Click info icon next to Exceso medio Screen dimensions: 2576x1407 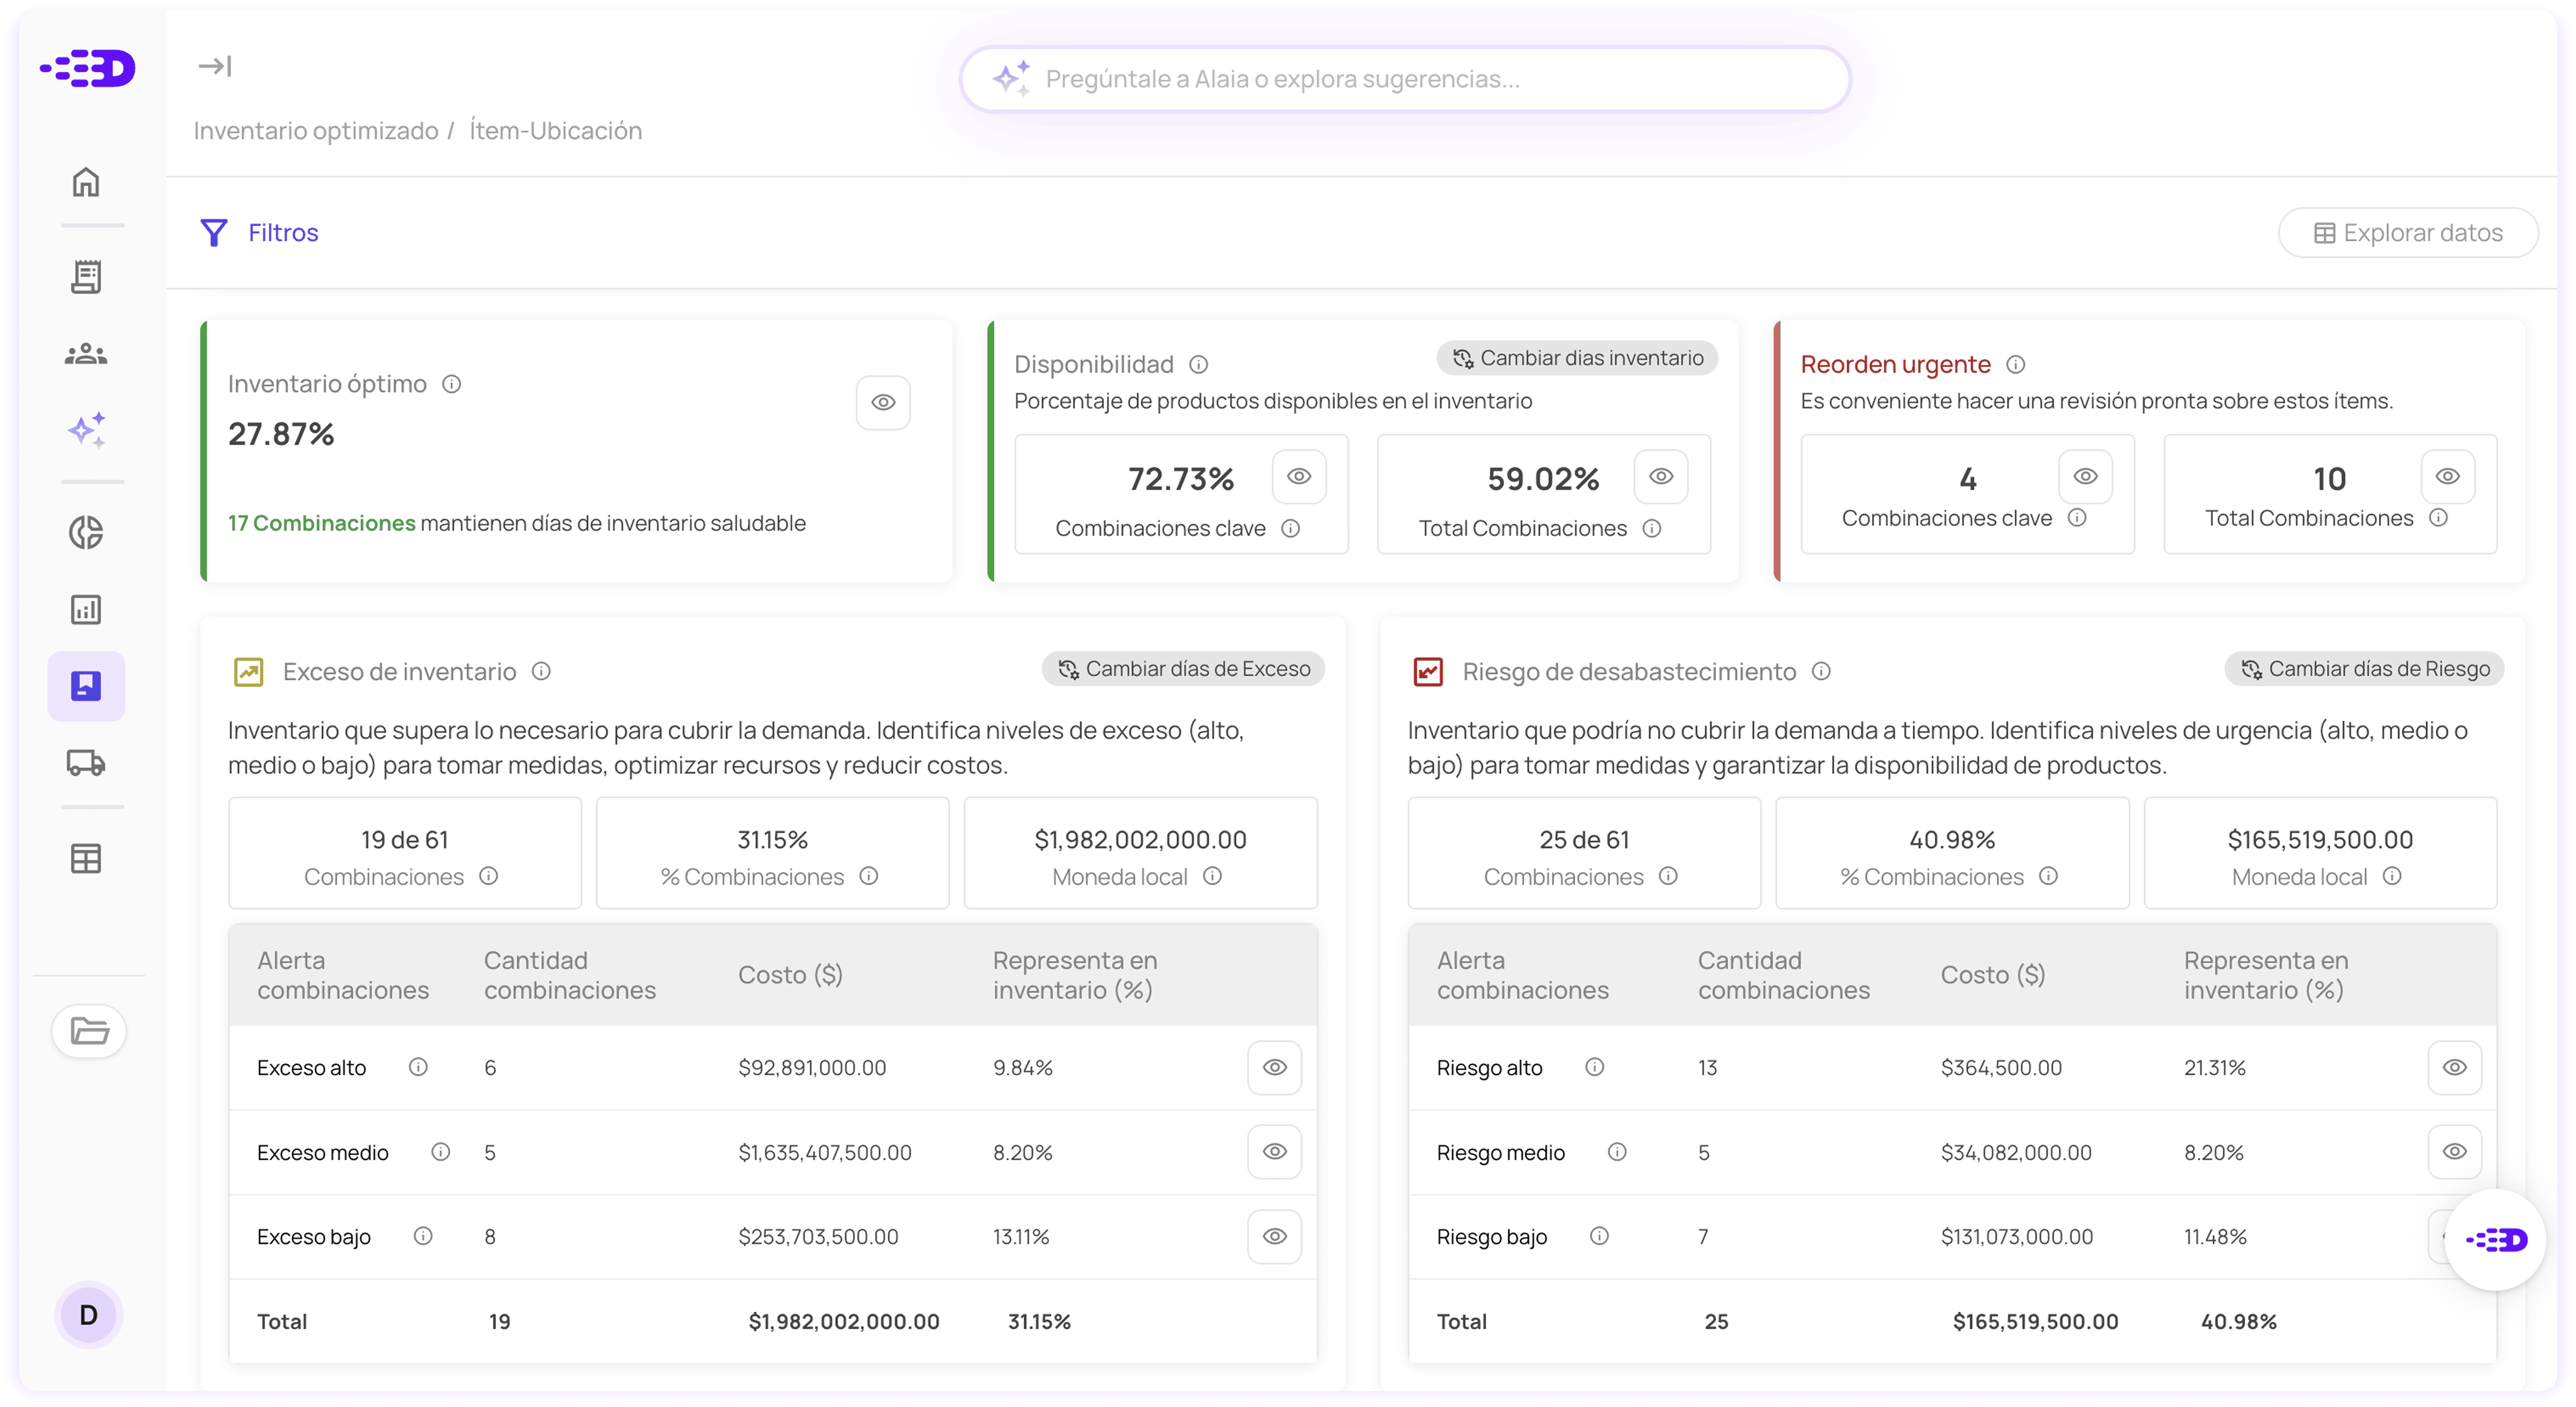[x=440, y=1152]
